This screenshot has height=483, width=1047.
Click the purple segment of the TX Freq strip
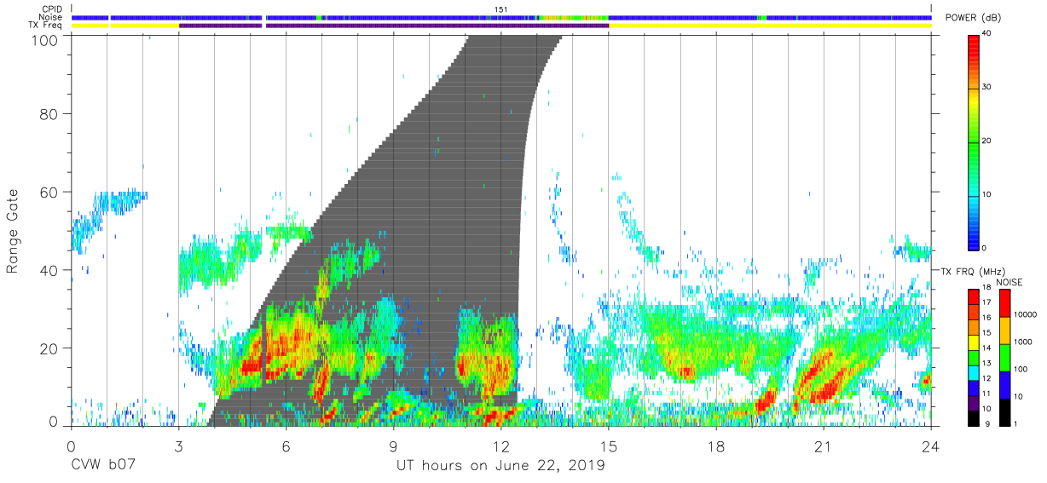[394, 26]
